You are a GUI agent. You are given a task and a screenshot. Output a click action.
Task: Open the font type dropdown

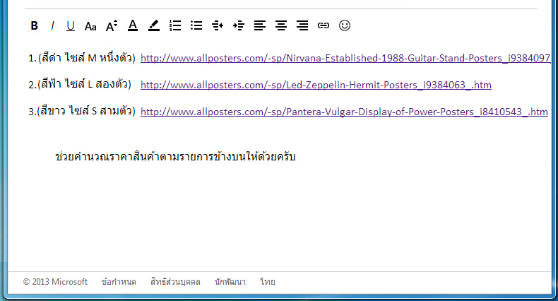(90, 26)
